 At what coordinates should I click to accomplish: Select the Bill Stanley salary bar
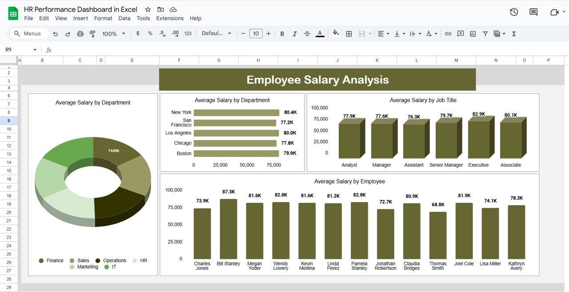point(228,229)
